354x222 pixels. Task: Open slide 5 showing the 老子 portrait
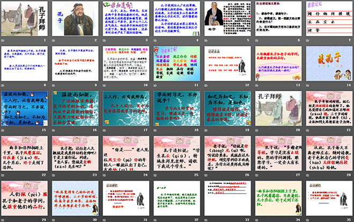tap(227, 18)
